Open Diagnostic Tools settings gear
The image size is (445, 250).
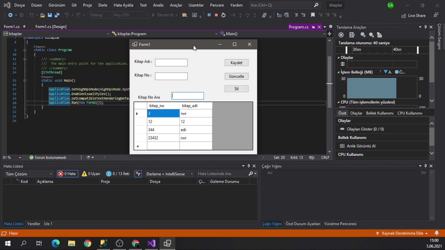(341, 35)
